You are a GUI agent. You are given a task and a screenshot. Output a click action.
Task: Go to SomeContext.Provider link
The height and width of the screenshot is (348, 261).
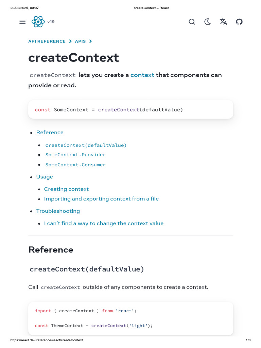[75, 155]
